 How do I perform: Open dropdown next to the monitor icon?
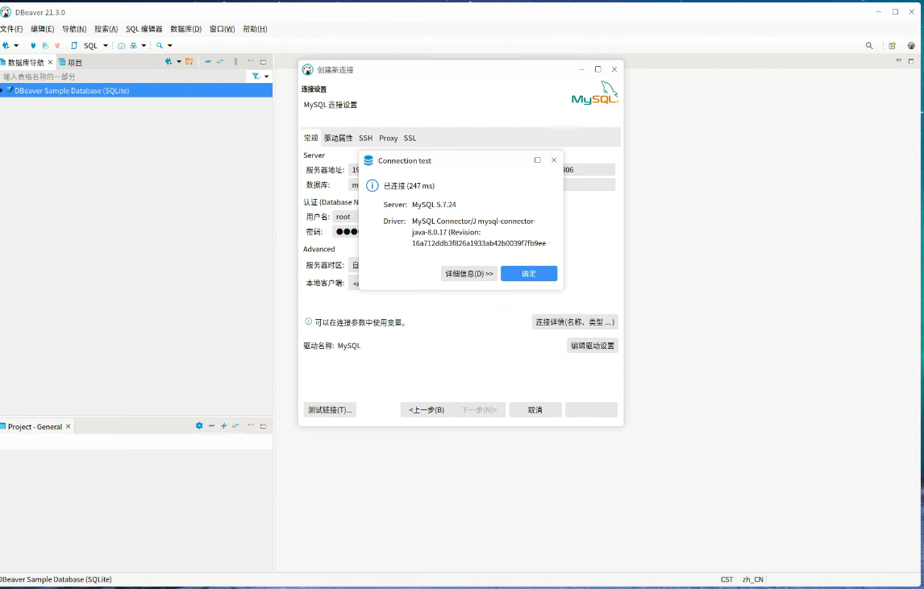point(144,45)
